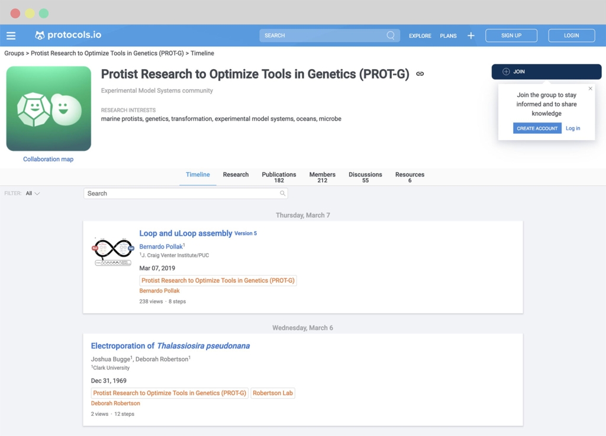Click the 238 views text
The image size is (606, 436).
pyautogui.click(x=151, y=302)
